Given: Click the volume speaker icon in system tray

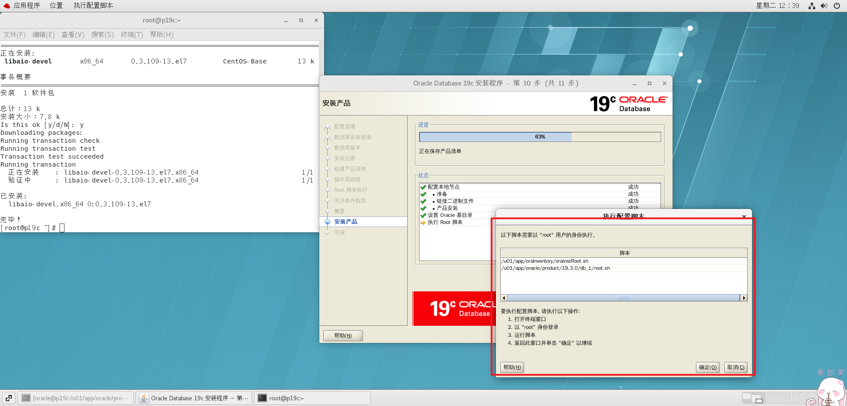Looking at the screenshot, I should click(x=824, y=6).
